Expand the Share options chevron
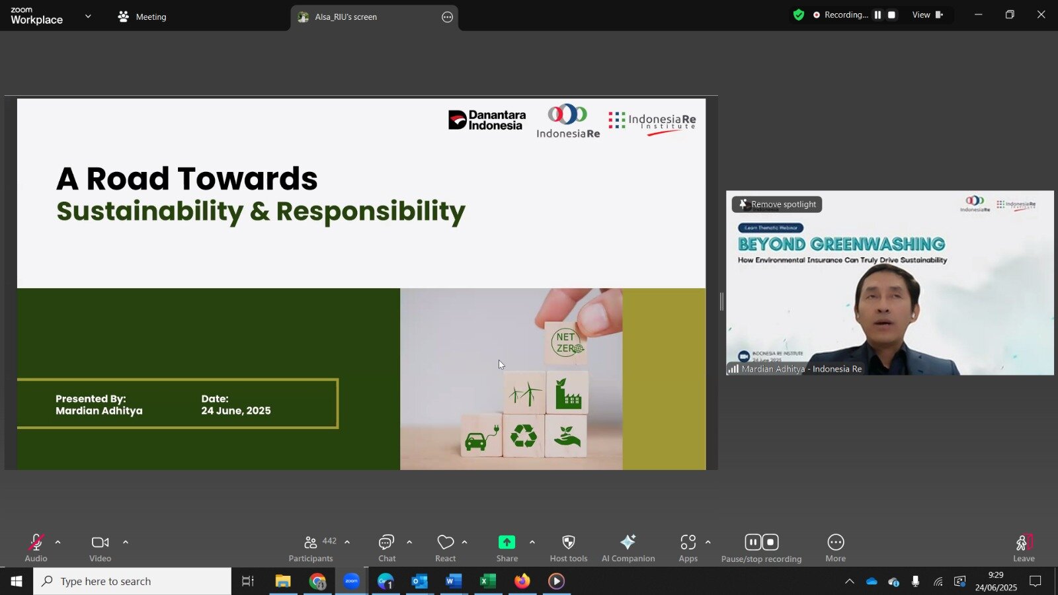This screenshot has width=1058, height=595. tap(532, 542)
